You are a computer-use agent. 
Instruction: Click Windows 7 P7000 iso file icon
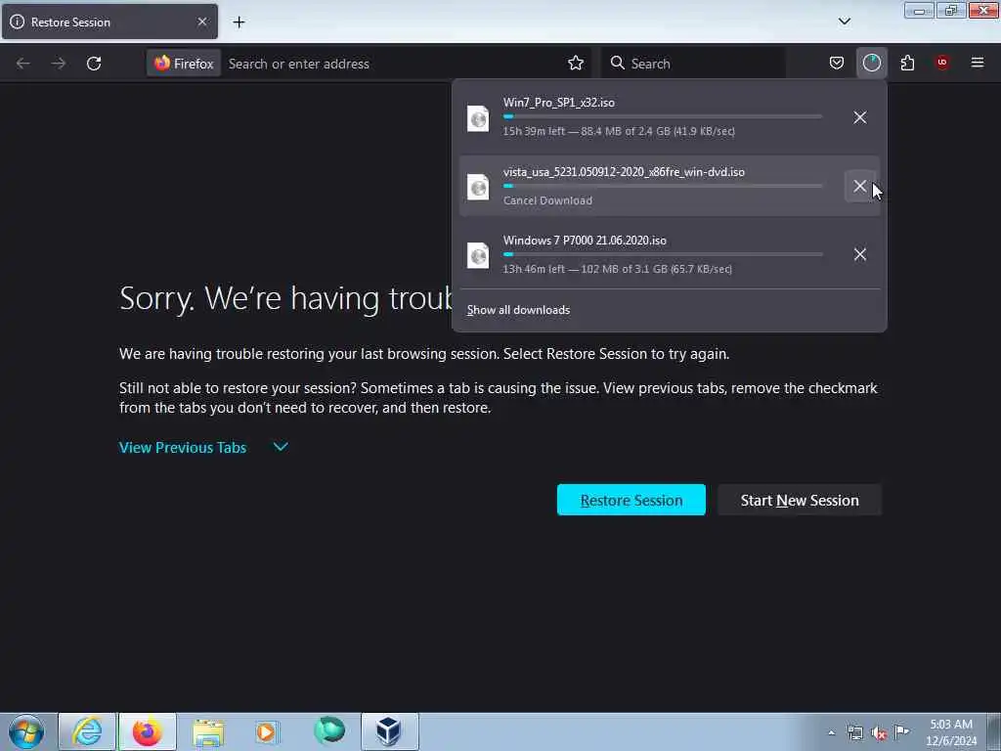[478, 255]
